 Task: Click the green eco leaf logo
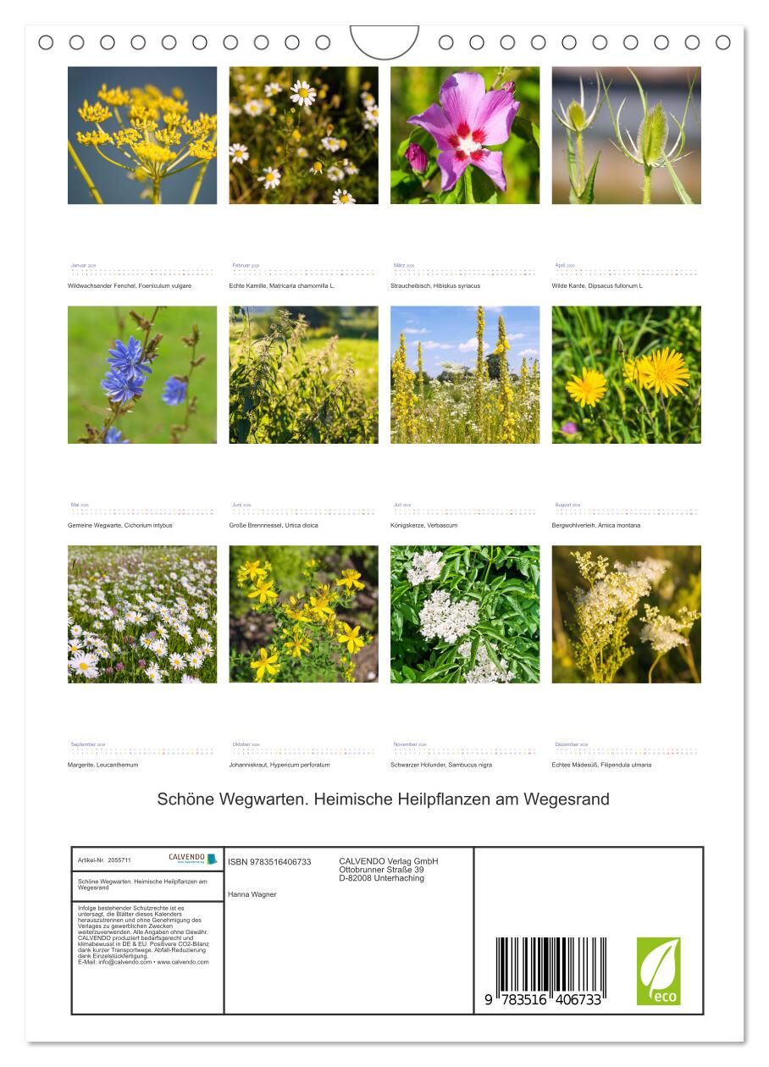(x=658, y=970)
